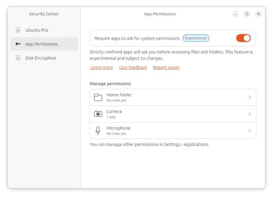
Task: Expand Home folder permissions via chevron
Action: (x=250, y=98)
